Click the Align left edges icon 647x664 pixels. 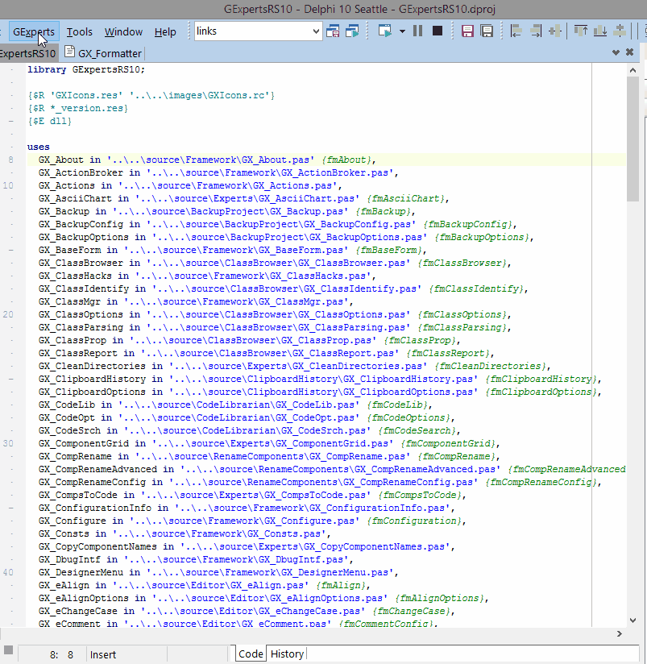516,31
